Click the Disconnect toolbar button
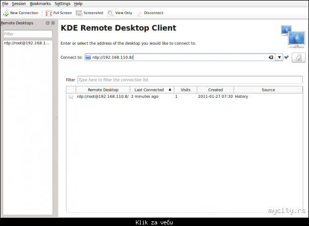 tap(150, 13)
